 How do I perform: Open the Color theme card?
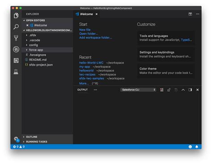166,71
